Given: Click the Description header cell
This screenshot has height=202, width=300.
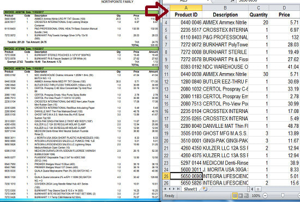Looking at the screenshot, I should pos(225,15).
